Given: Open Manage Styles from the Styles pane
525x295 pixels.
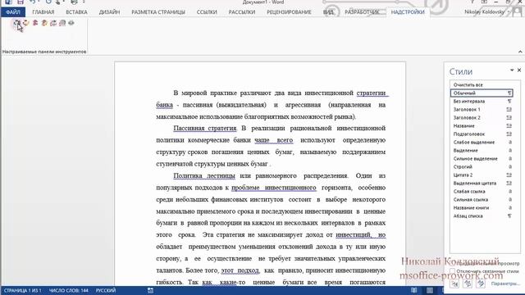Looking at the screenshot, I should [x=481, y=284].
